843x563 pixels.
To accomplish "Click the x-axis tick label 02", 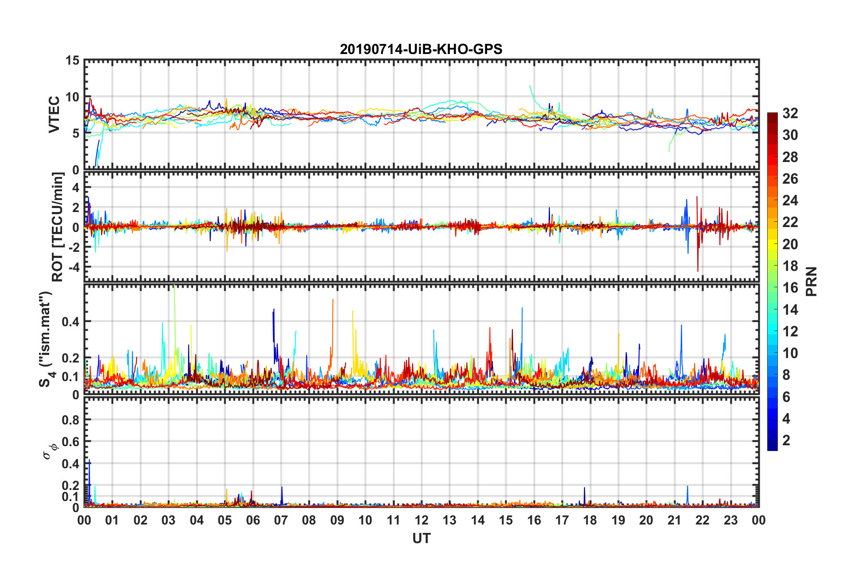I will tap(140, 520).
